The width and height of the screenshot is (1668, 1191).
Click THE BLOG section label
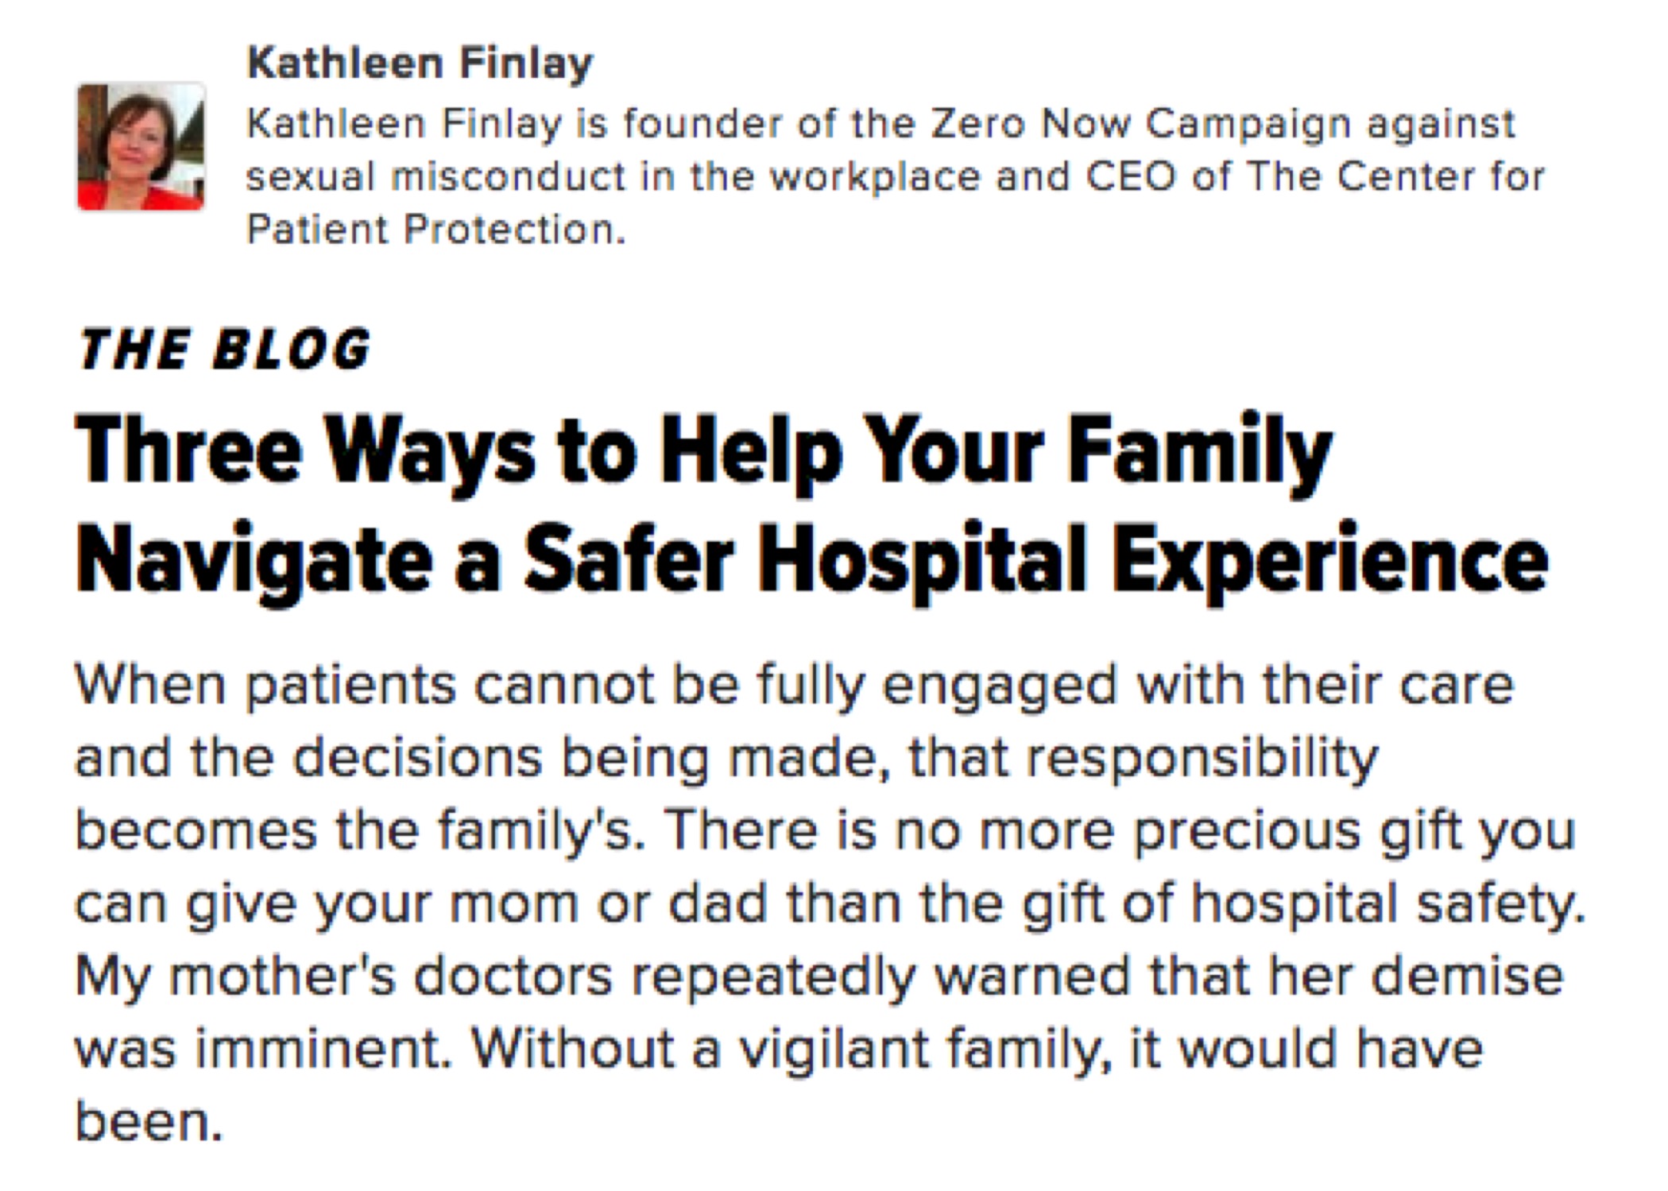pyautogui.click(x=225, y=349)
